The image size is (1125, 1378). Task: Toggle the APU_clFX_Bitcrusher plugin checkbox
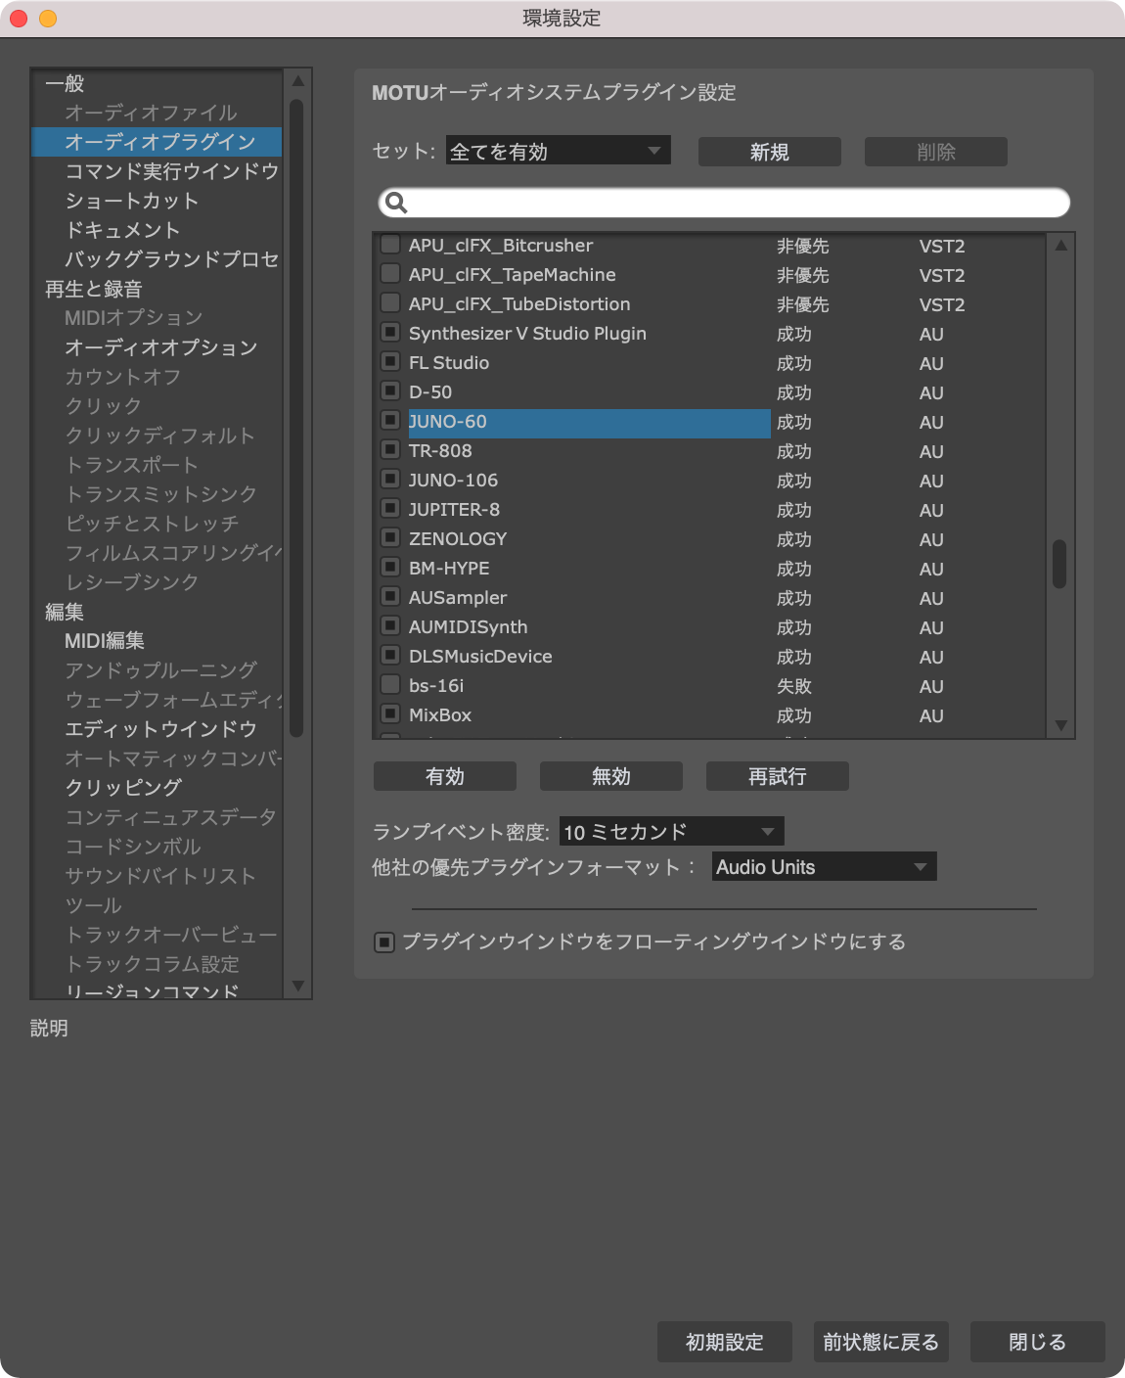[x=390, y=245]
